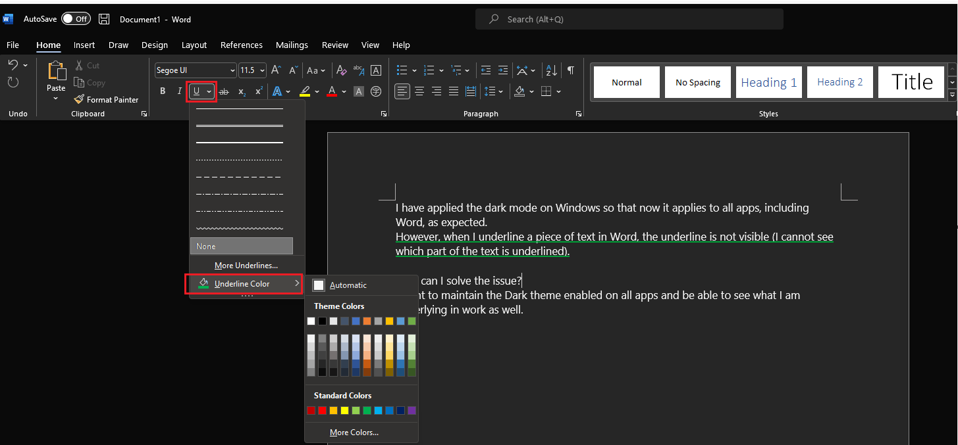Apply No Spacing style
The image size is (958, 445).
[698, 82]
